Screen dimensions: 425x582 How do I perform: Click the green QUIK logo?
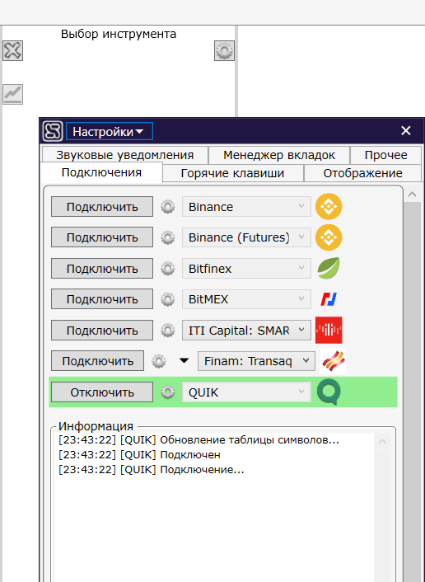(x=329, y=392)
